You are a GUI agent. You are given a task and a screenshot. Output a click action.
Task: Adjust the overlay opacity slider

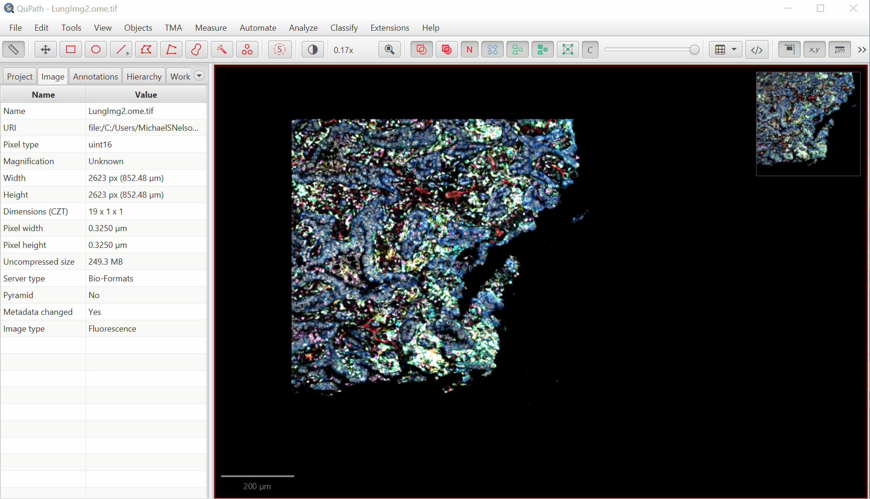694,50
